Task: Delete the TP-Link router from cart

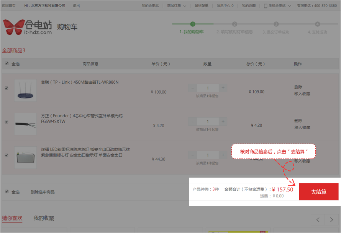Action: pyautogui.click(x=298, y=87)
